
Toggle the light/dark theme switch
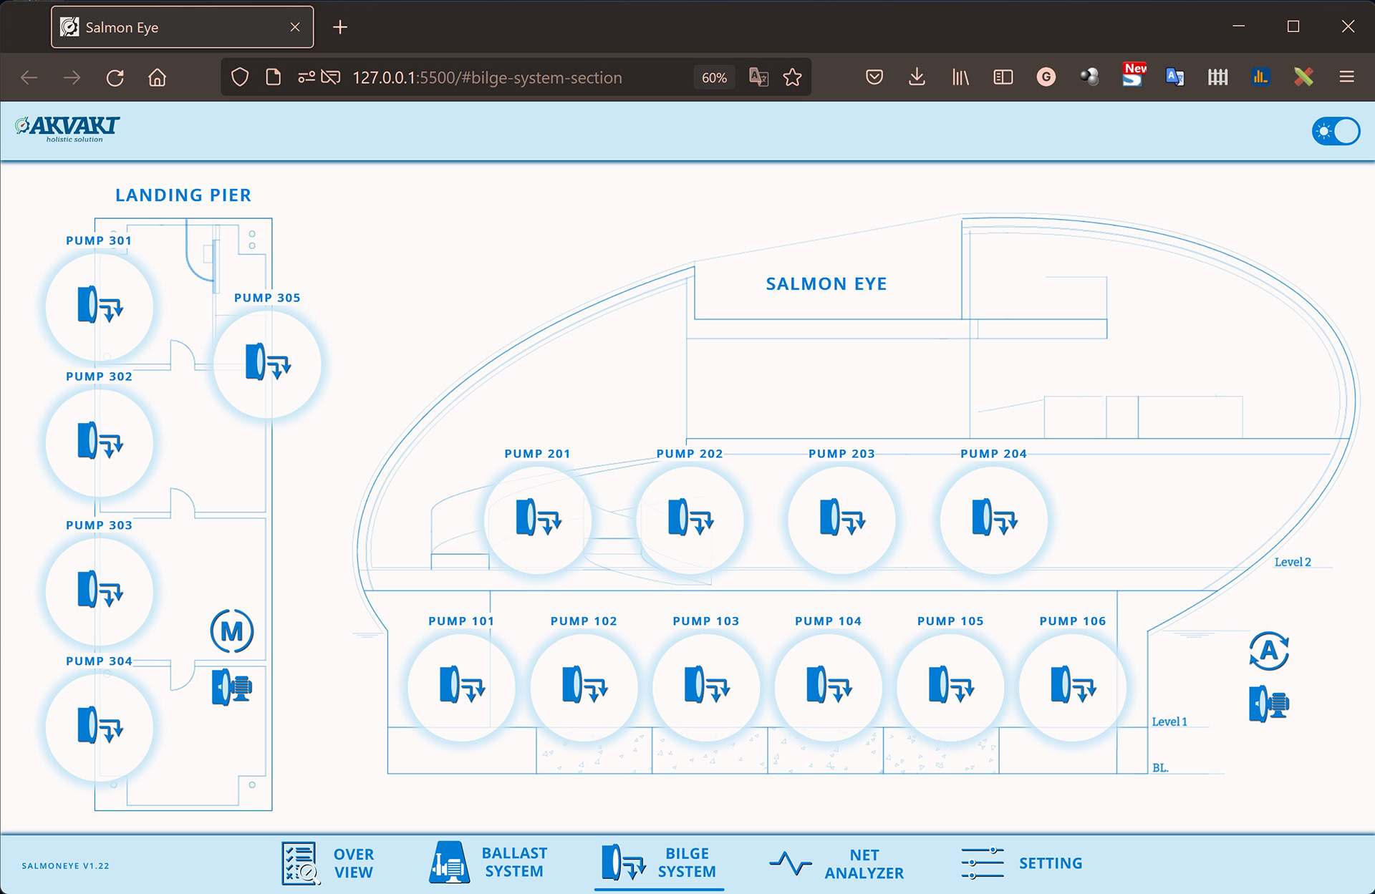pos(1335,132)
